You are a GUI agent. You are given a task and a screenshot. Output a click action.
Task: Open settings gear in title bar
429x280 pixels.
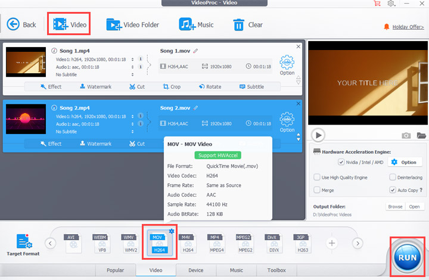[x=391, y=4]
